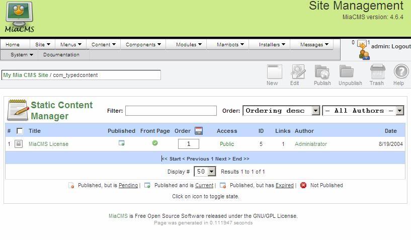
Task: Expand the Modules menu
Action: (189, 45)
